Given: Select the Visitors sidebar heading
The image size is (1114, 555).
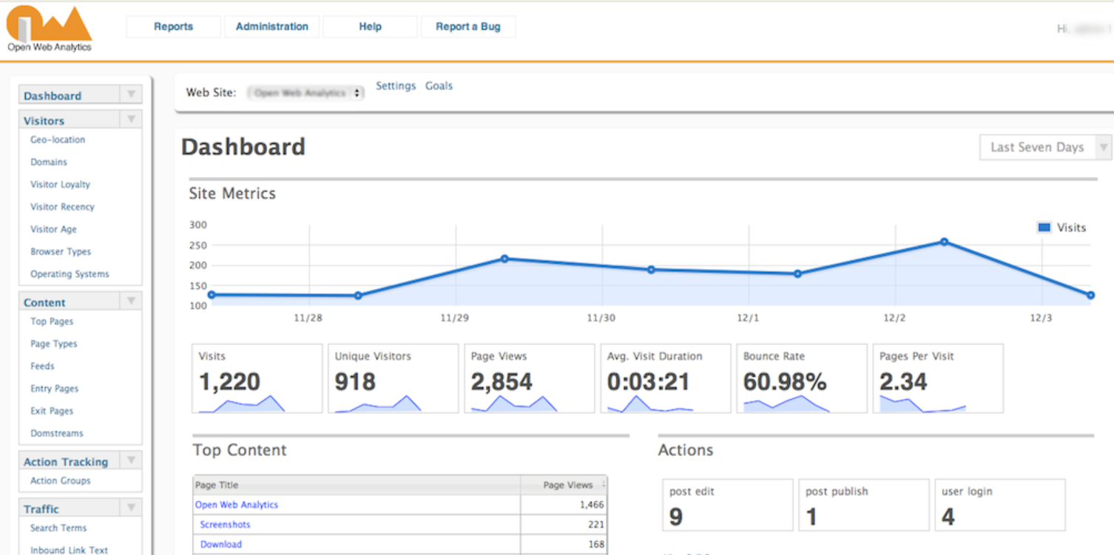Looking at the screenshot, I should pyautogui.click(x=44, y=120).
